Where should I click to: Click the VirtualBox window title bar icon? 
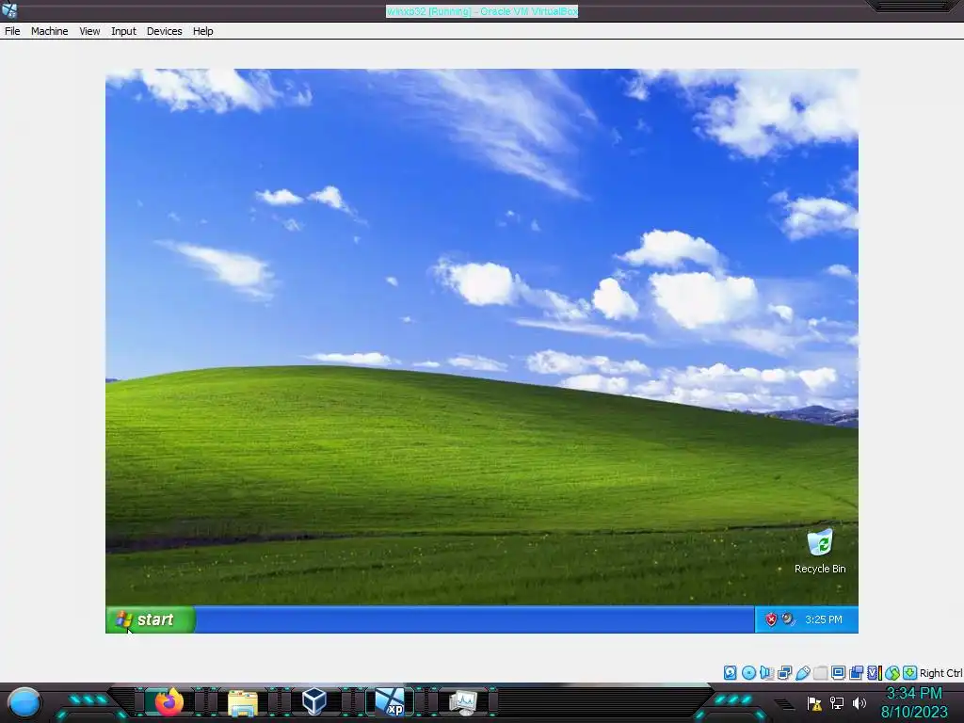point(9,9)
